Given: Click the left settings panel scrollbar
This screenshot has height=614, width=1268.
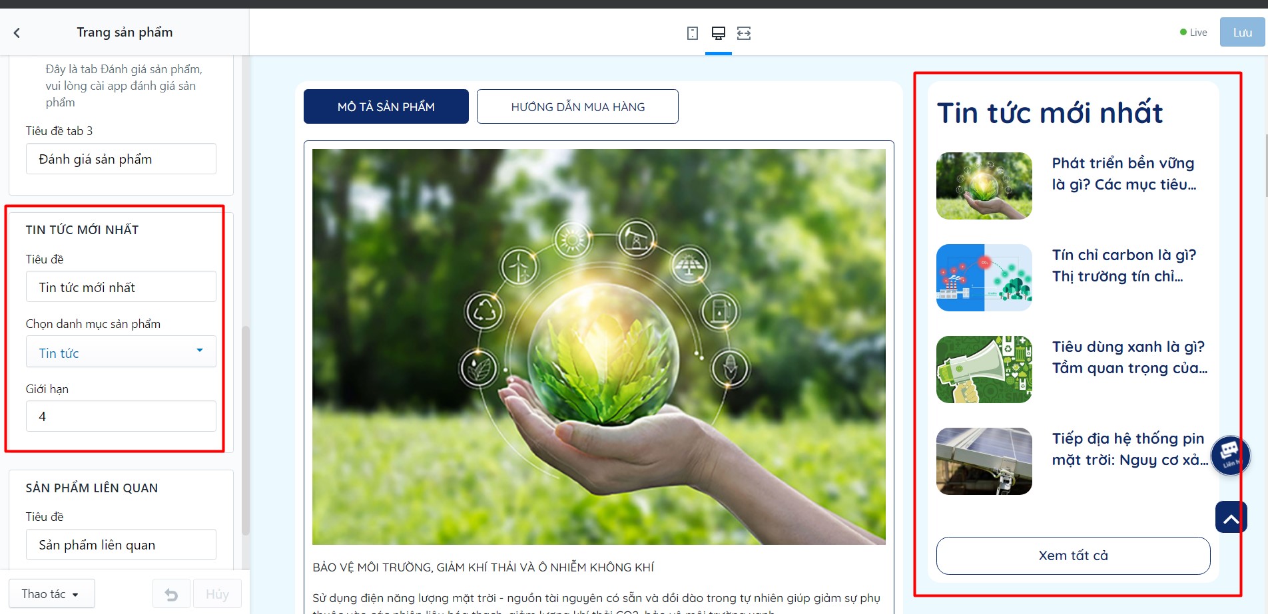Looking at the screenshot, I should tap(246, 430).
